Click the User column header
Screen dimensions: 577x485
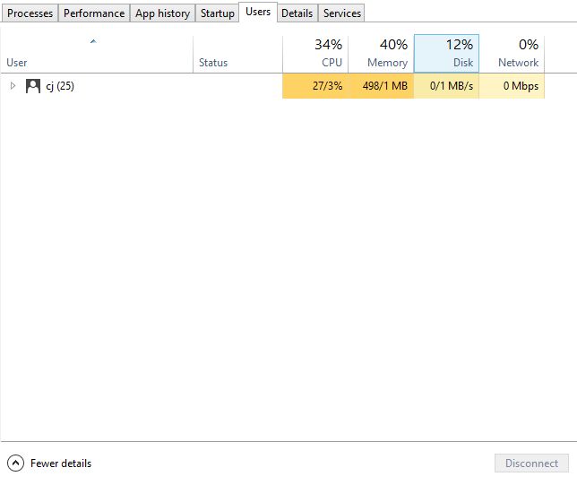97,54
